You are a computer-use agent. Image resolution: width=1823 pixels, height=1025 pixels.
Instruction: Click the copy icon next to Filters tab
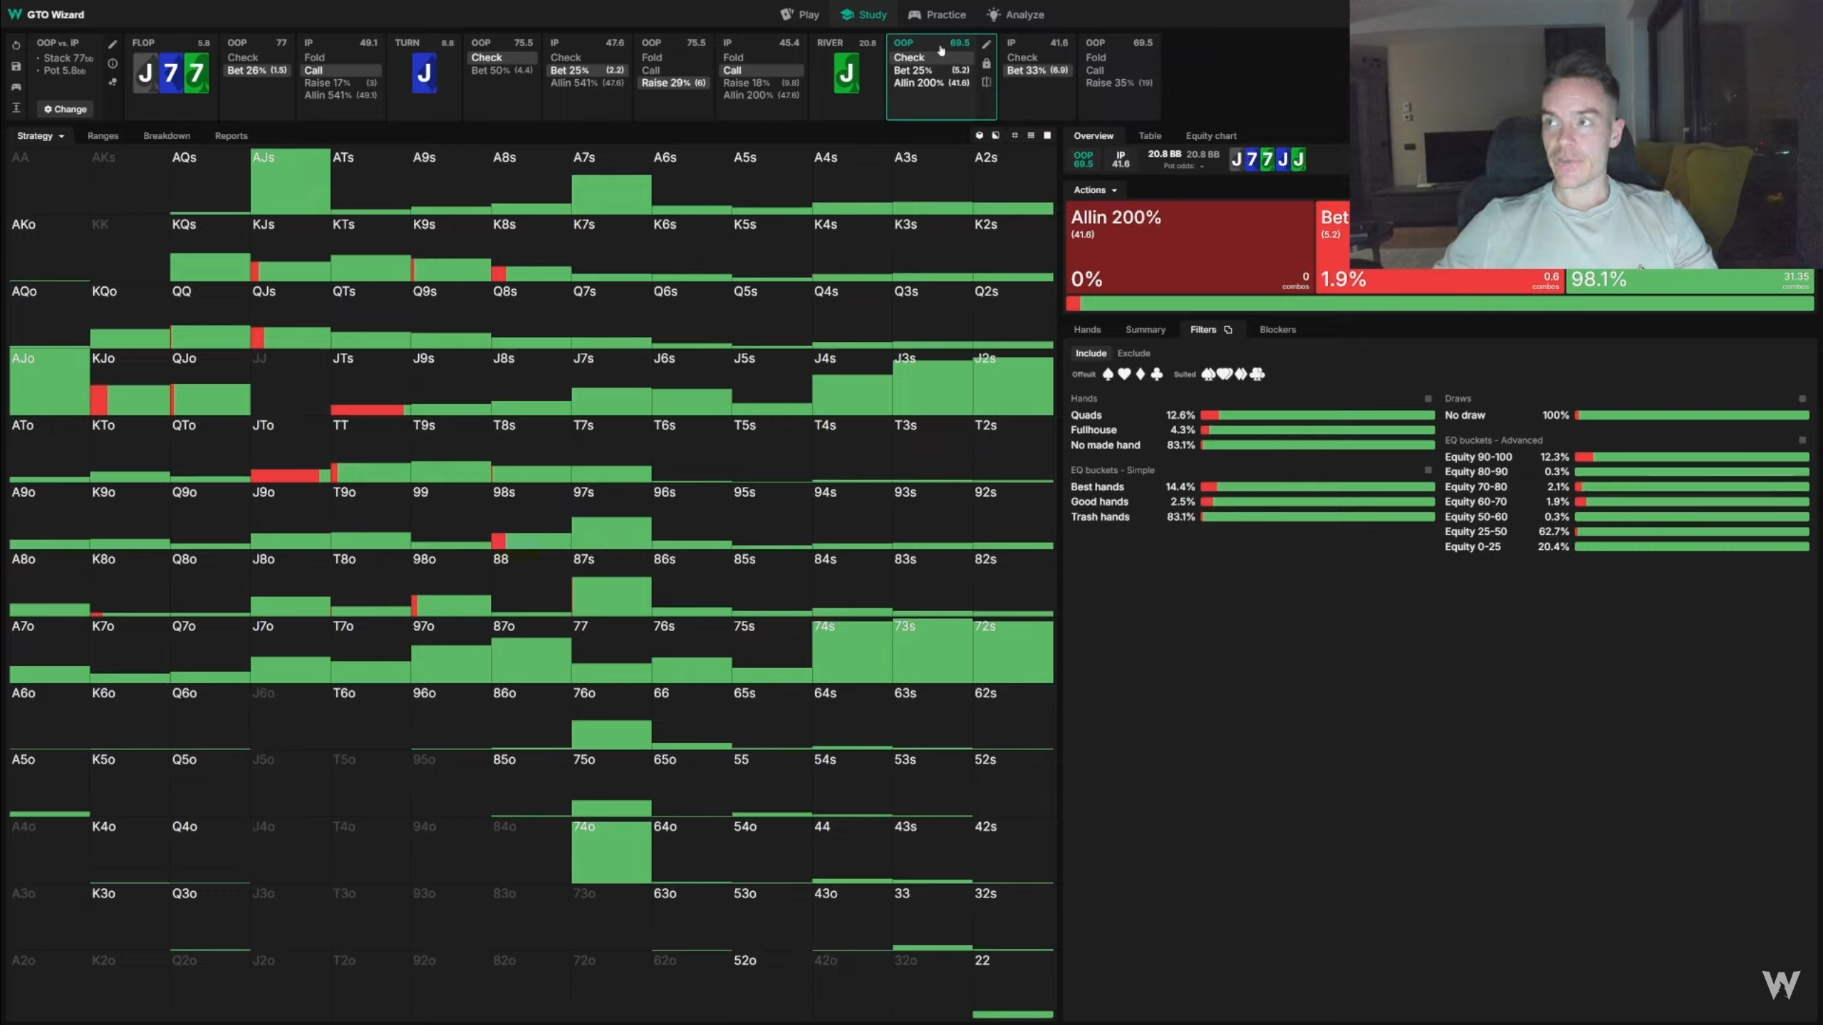coord(1228,330)
